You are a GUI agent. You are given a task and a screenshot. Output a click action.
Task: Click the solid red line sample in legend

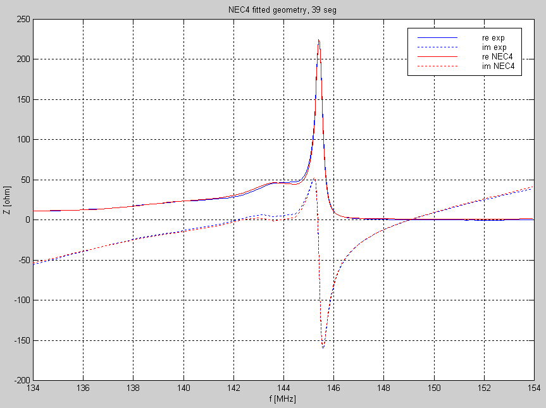pos(437,56)
